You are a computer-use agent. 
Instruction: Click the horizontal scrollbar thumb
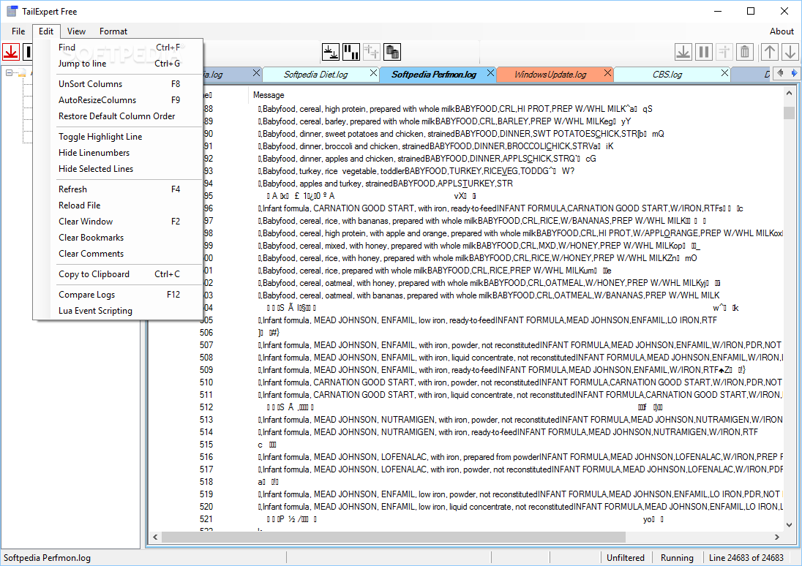393,537
